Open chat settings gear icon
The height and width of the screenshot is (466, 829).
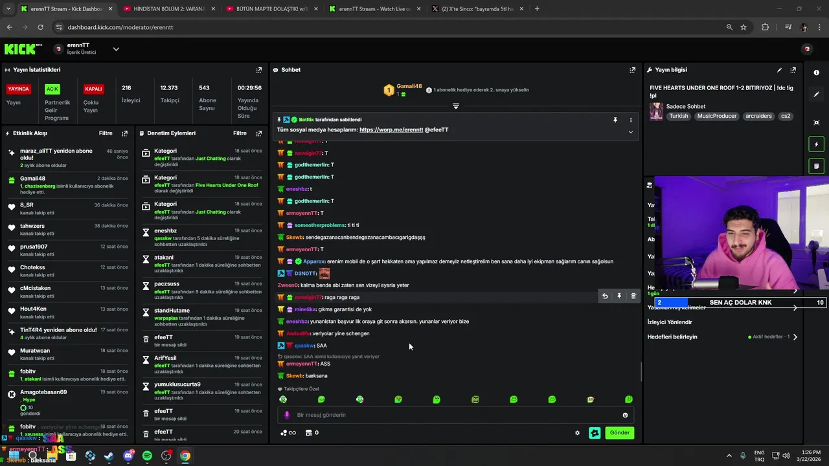pyautogui.click(x=578, y=433)
